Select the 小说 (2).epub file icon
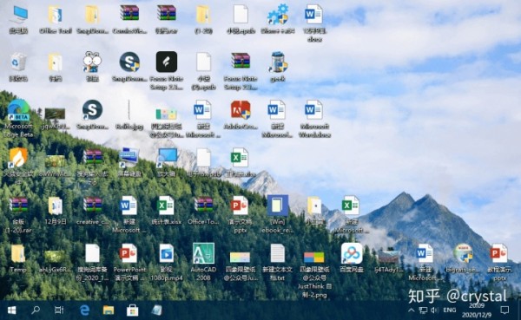 pyautogui.click(x=204, y=62)
